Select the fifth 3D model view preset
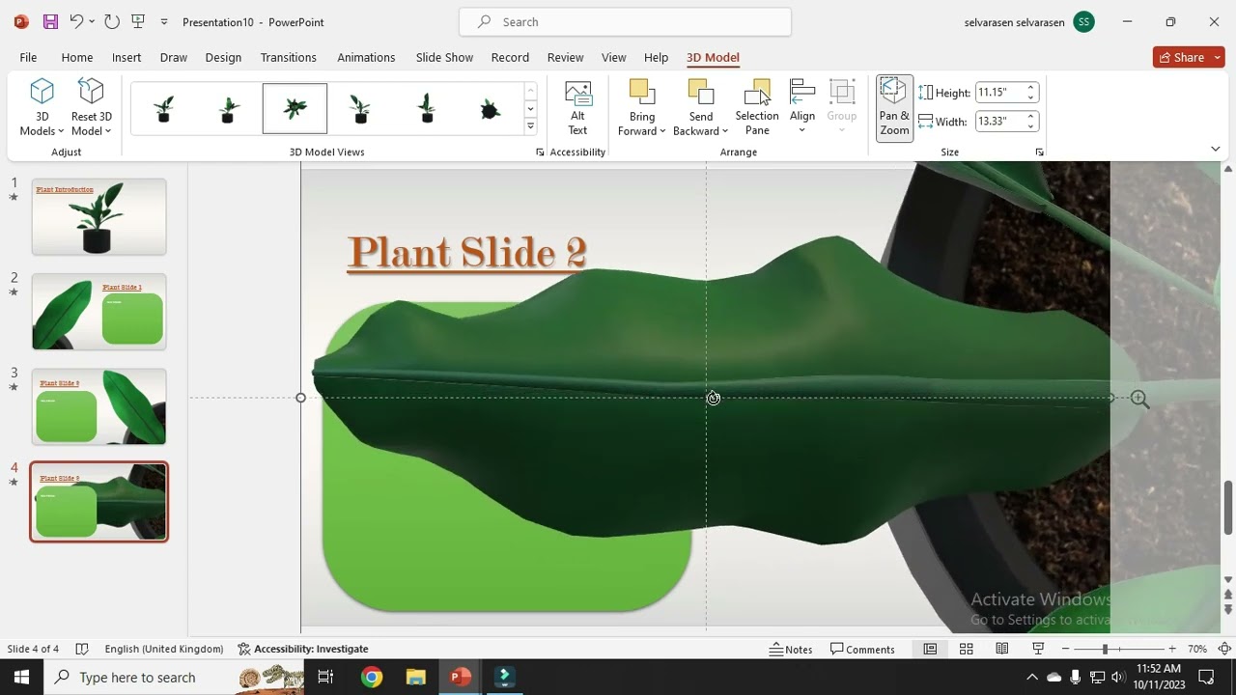This screenshot has width=1236, height=695. point(426,108)
